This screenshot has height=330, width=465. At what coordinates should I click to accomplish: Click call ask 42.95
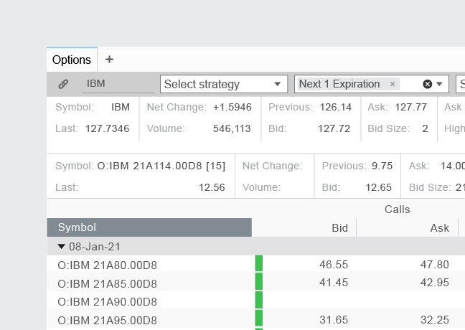point(435,283)
